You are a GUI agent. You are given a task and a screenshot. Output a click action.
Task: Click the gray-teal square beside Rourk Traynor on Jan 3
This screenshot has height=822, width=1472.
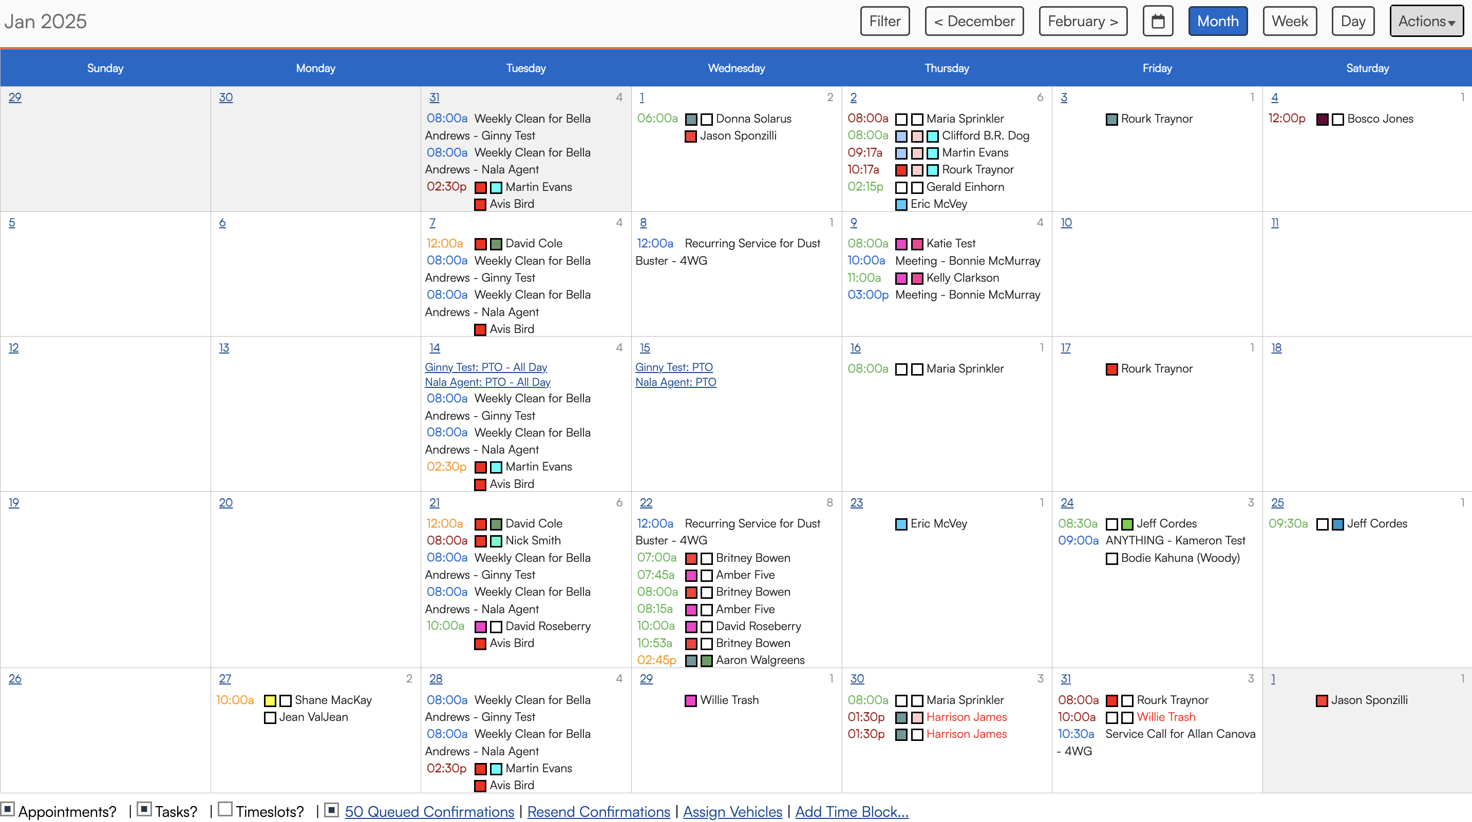pyautogui.click(x=1111, y=120)
